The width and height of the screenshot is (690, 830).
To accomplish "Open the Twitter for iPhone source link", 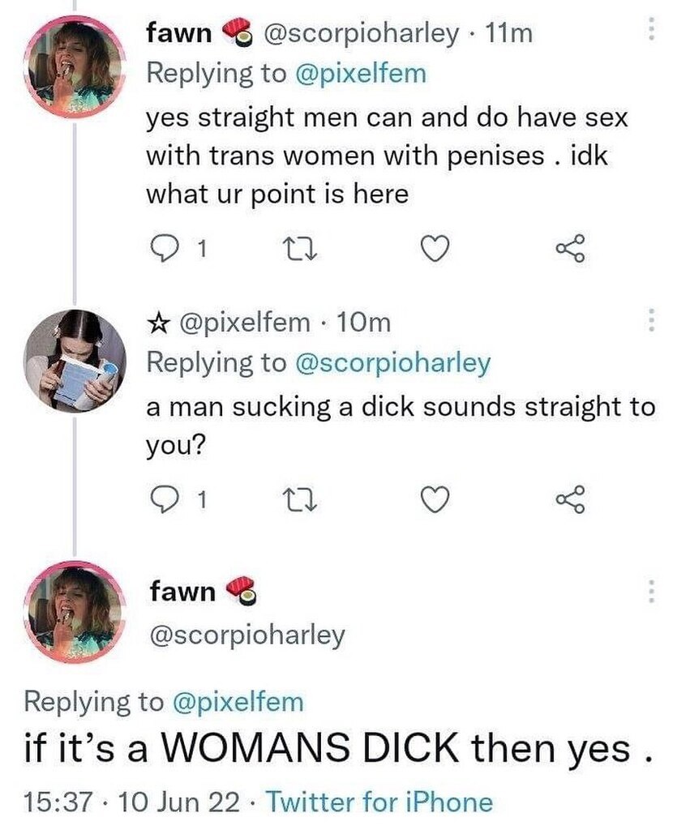I will pos(379,802).
